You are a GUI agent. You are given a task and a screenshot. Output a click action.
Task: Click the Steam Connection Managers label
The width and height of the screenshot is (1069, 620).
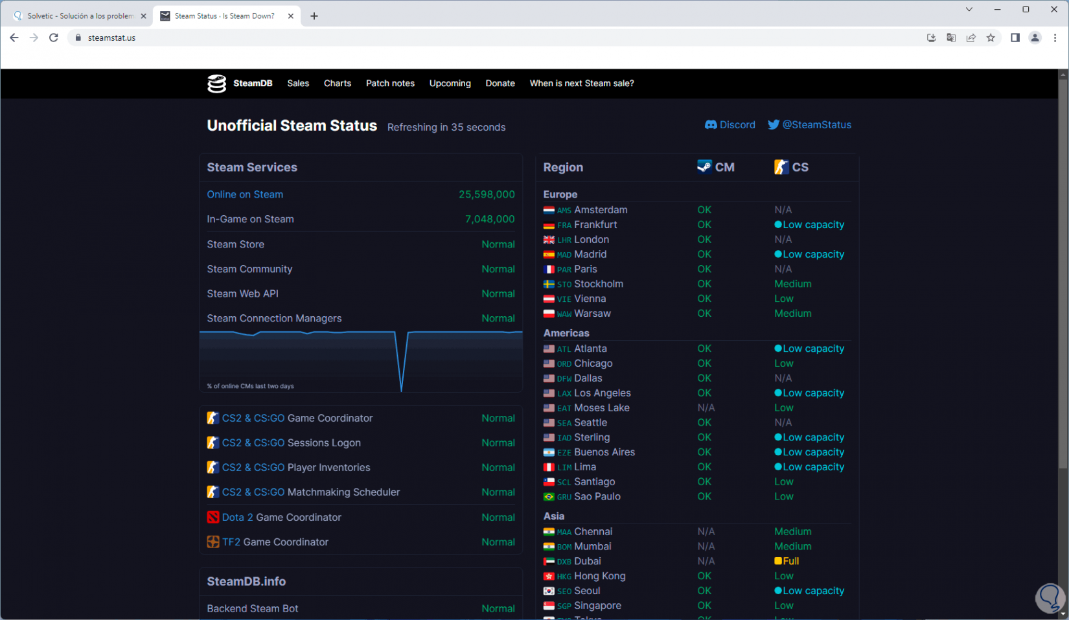(x=274, y=318)
